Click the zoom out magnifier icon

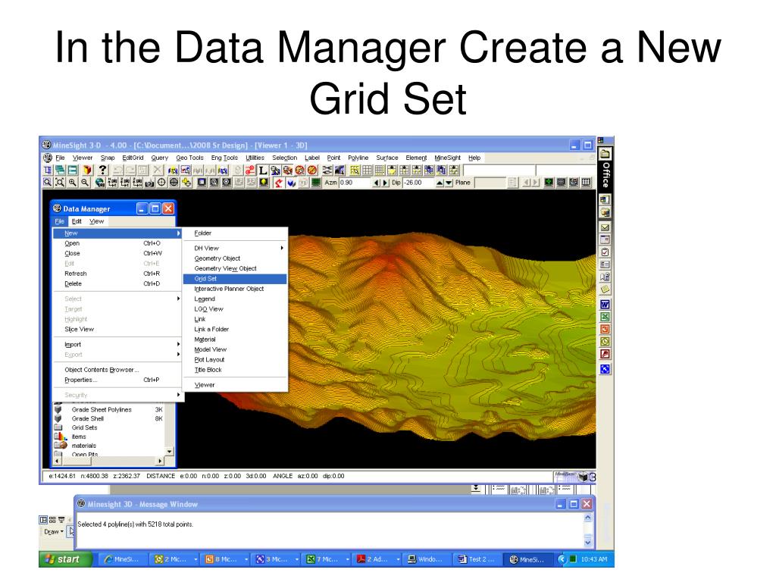[x=85, y=183]
